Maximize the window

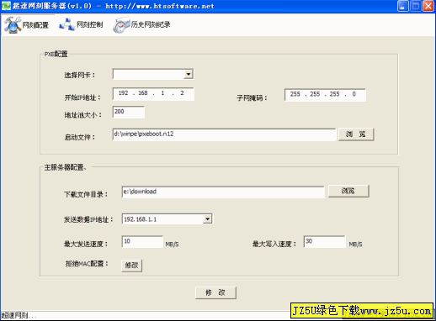416,6
